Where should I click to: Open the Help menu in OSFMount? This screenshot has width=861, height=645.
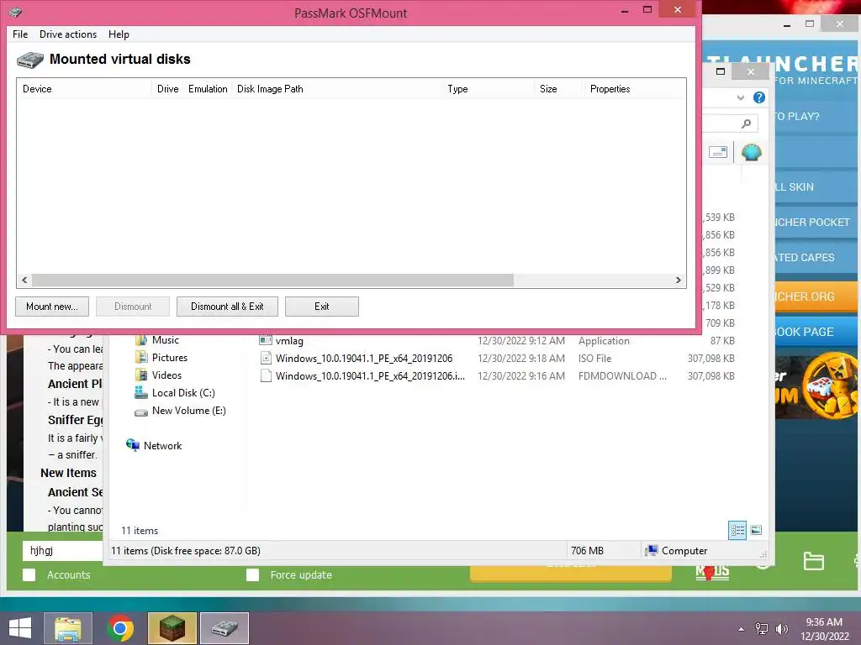[119, 34]
